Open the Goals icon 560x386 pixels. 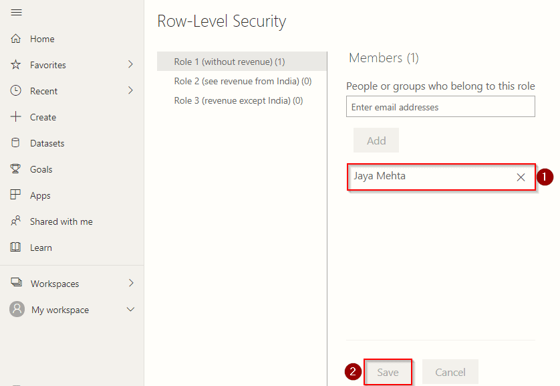point(16,169)
